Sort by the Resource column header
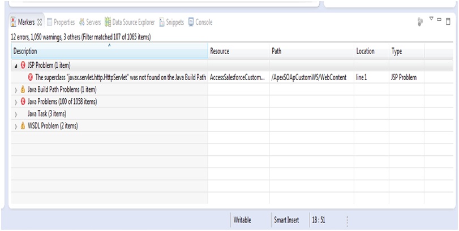The image size is (459, 231). [239, 51]
